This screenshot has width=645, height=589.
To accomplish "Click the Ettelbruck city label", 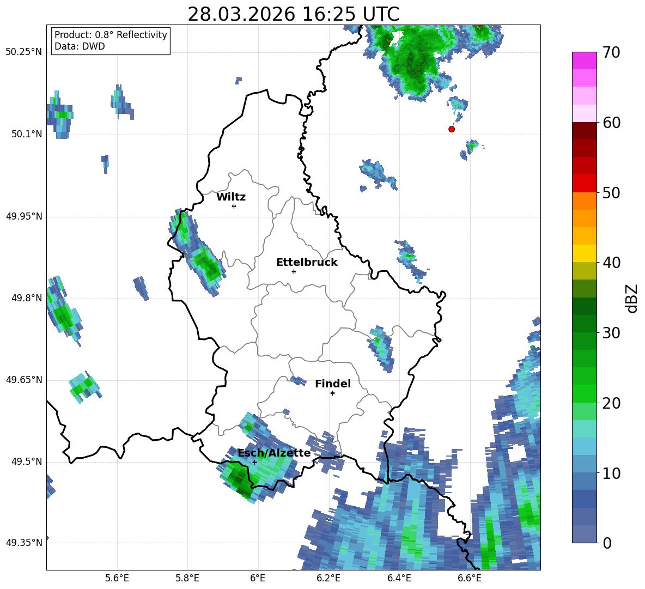I will click(307, 263).
